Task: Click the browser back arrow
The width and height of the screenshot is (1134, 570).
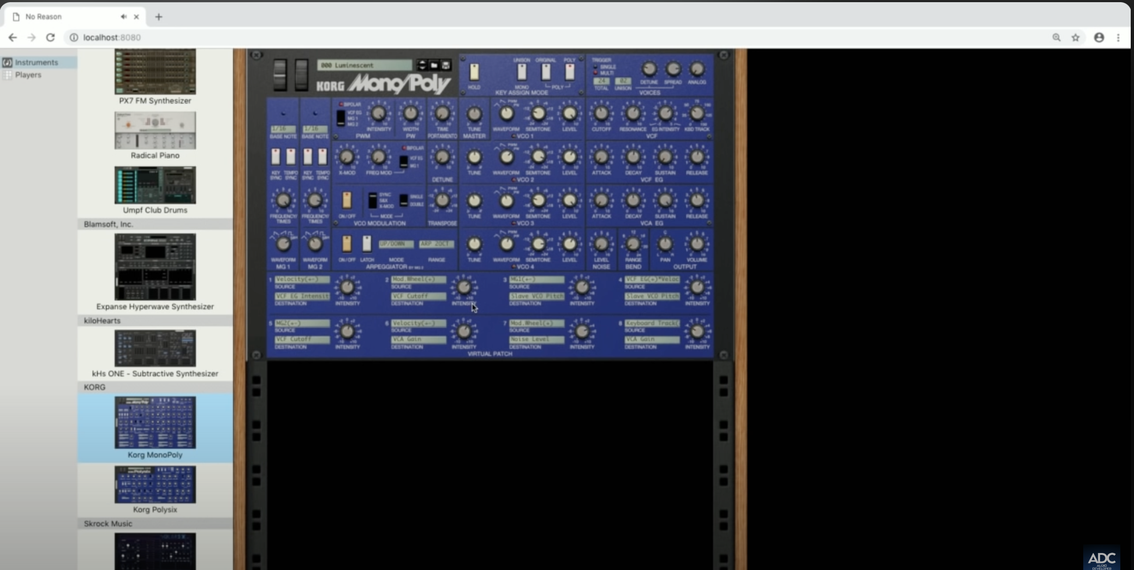Action: [x=13, y=38]
